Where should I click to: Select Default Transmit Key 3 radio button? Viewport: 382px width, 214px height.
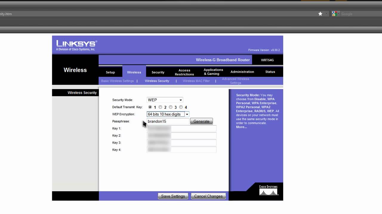point(171,107)
